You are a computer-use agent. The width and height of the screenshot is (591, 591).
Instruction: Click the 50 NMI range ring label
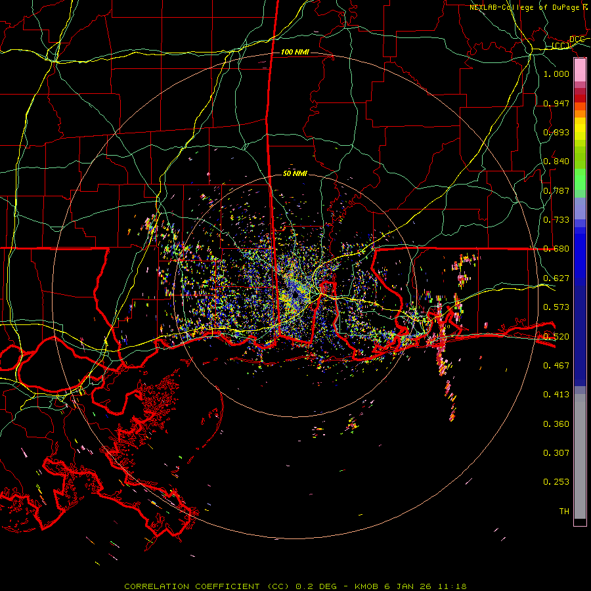pyautogui.click(x=295, y=173)
